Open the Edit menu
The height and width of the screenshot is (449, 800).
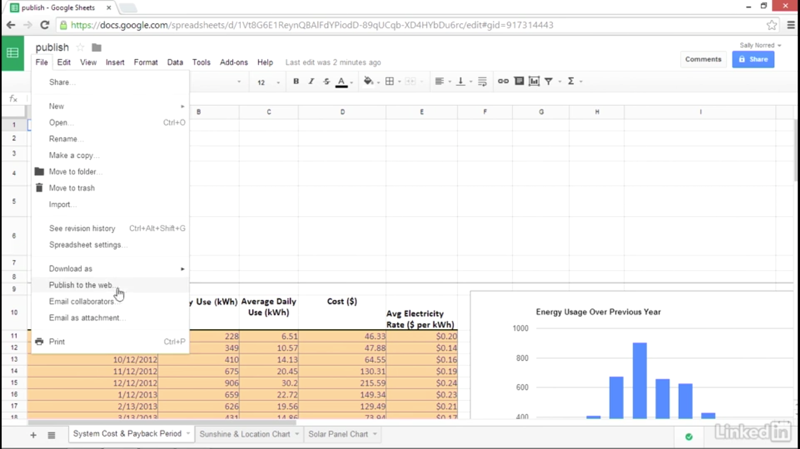tap(64, 63)
